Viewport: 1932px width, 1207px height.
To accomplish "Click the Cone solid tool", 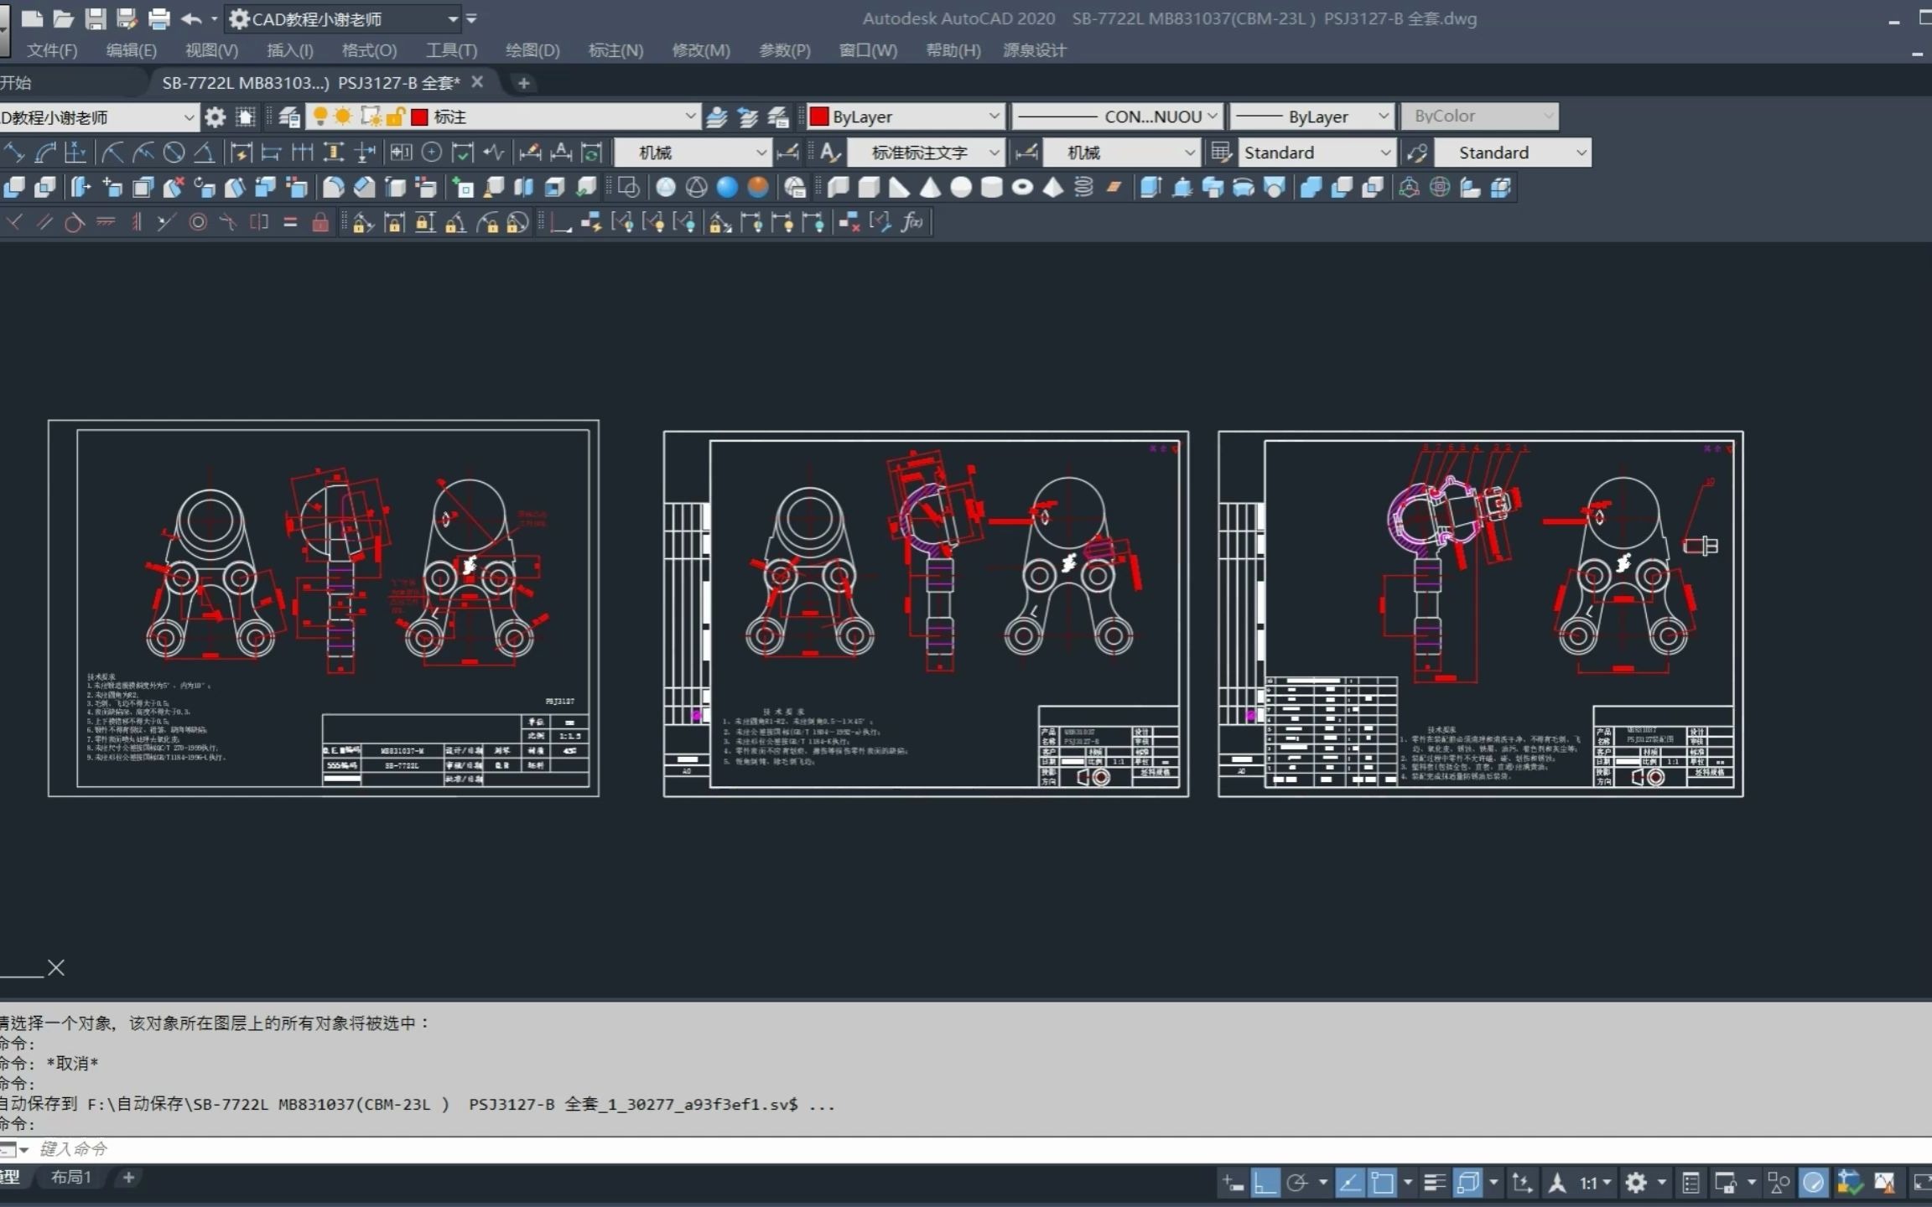I will pos(930,187).
